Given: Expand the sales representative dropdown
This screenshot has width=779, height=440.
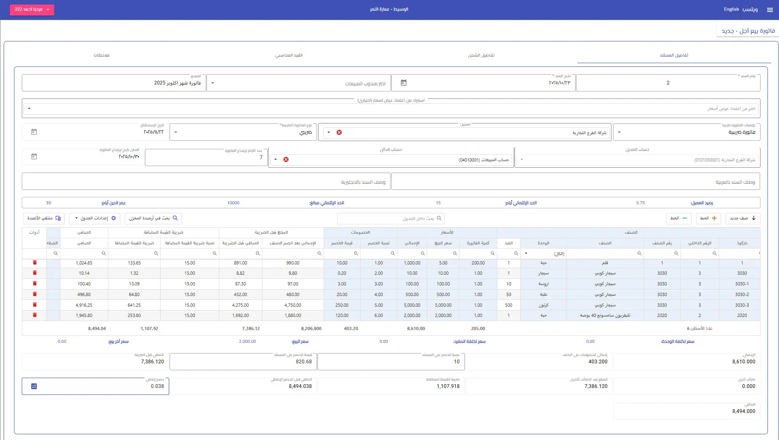Looking at the screenshot, I should pos(212,83).
